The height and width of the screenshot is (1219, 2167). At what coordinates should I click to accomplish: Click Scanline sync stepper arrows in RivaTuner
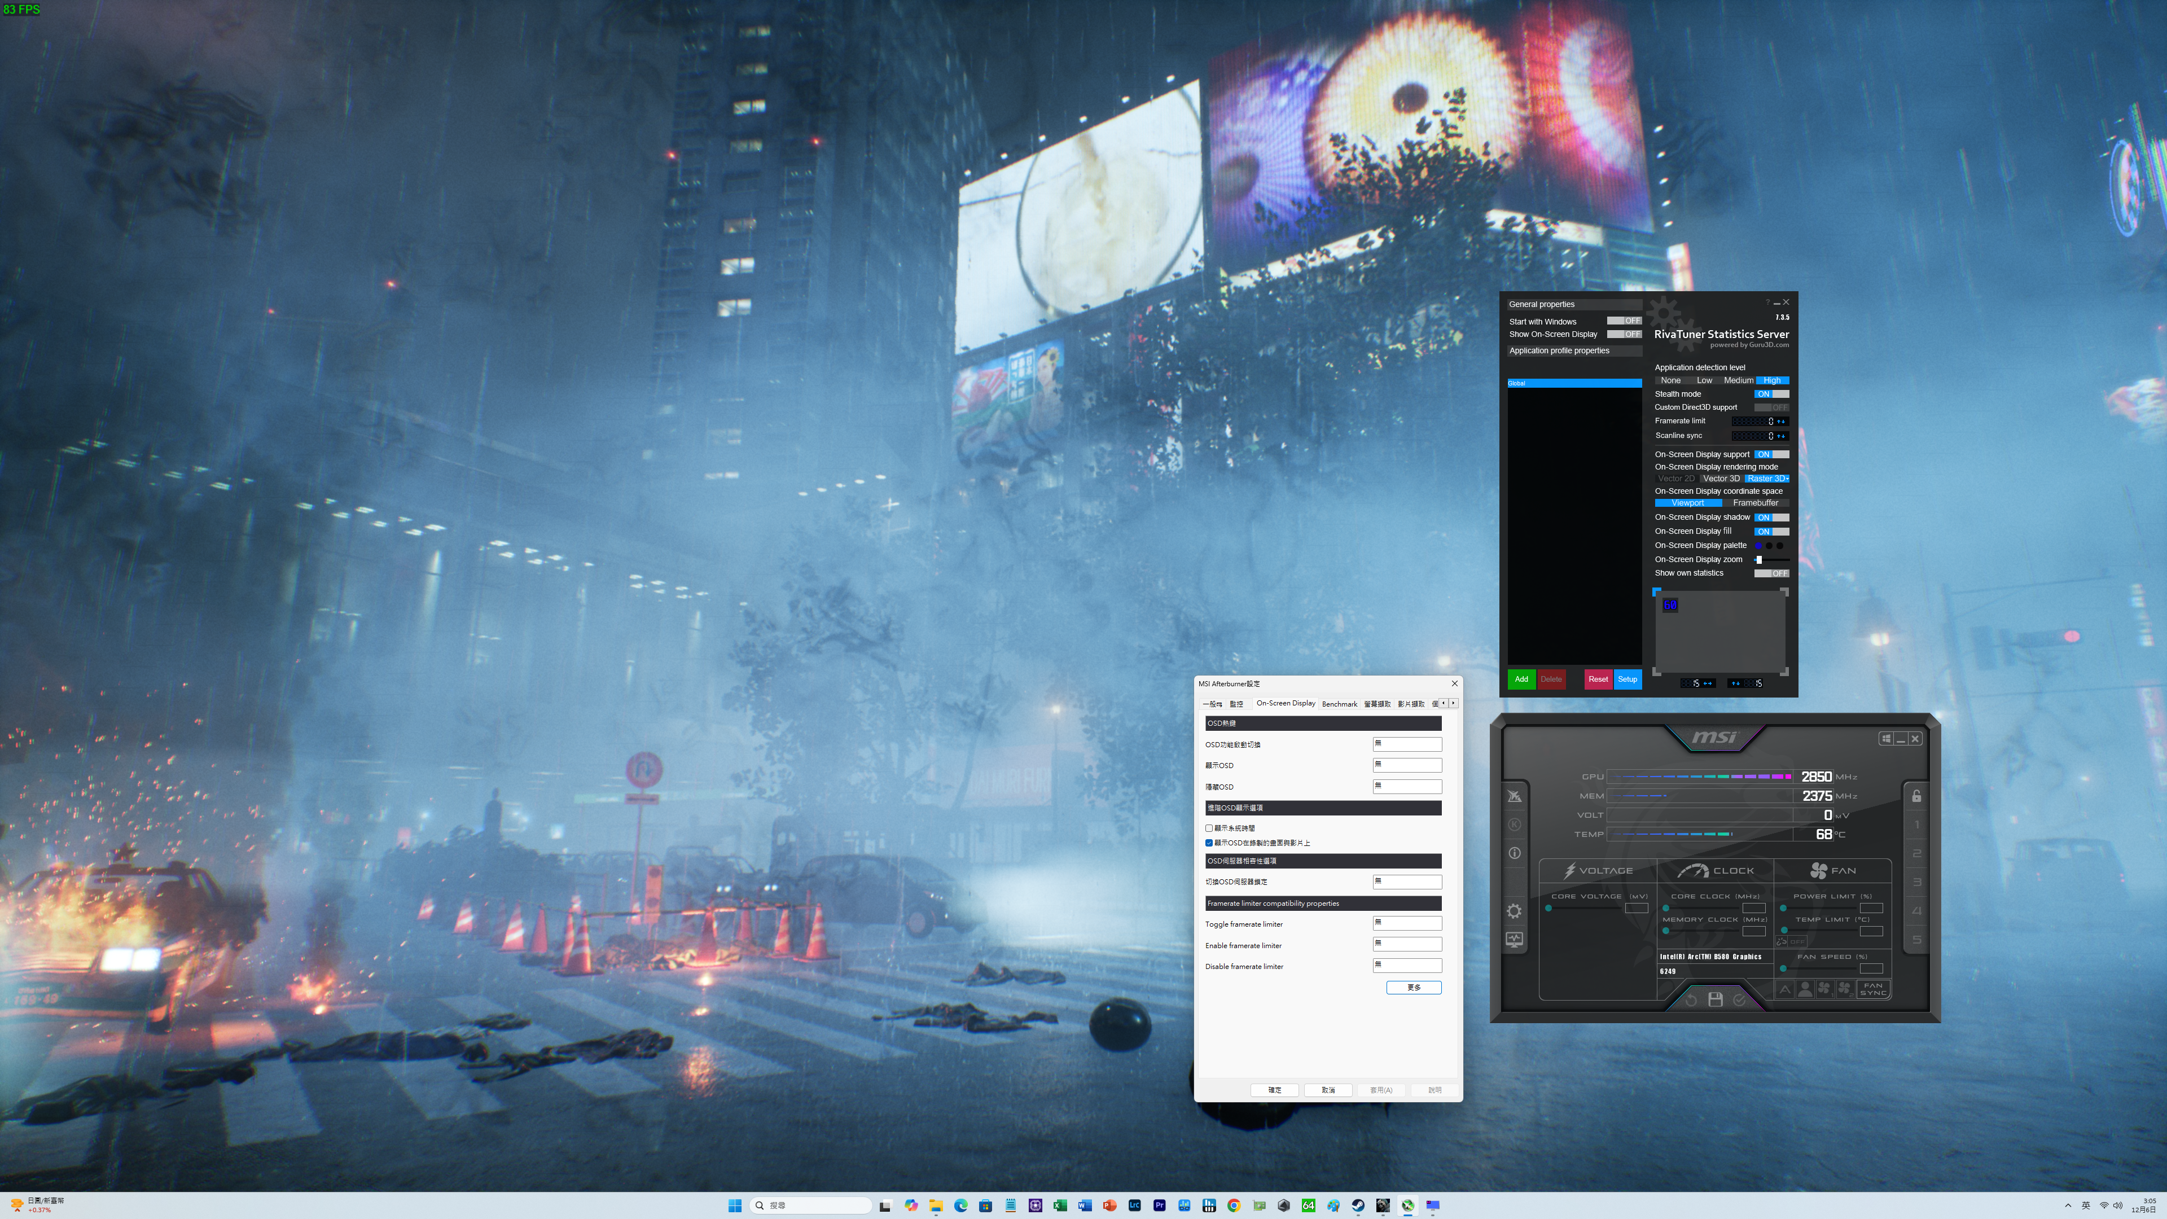coord(1782,436)
